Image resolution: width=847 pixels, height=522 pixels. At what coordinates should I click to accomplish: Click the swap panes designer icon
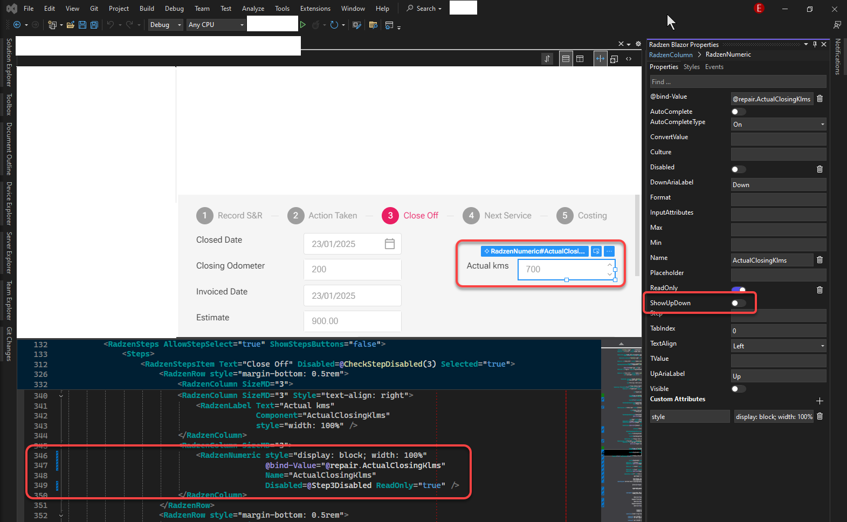coord(547,59)
